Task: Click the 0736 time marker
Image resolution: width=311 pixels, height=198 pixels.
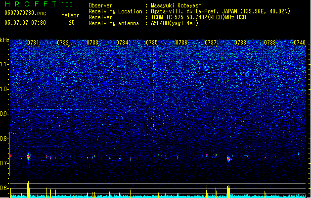Action: pyautogui.click(x=181, y=43)
